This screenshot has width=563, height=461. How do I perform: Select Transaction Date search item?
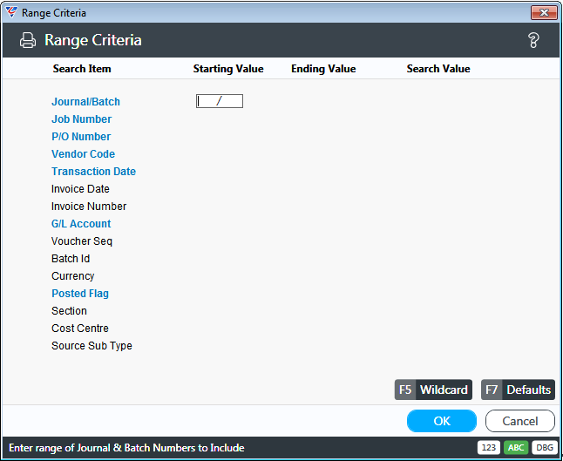(x=94, y=172)
